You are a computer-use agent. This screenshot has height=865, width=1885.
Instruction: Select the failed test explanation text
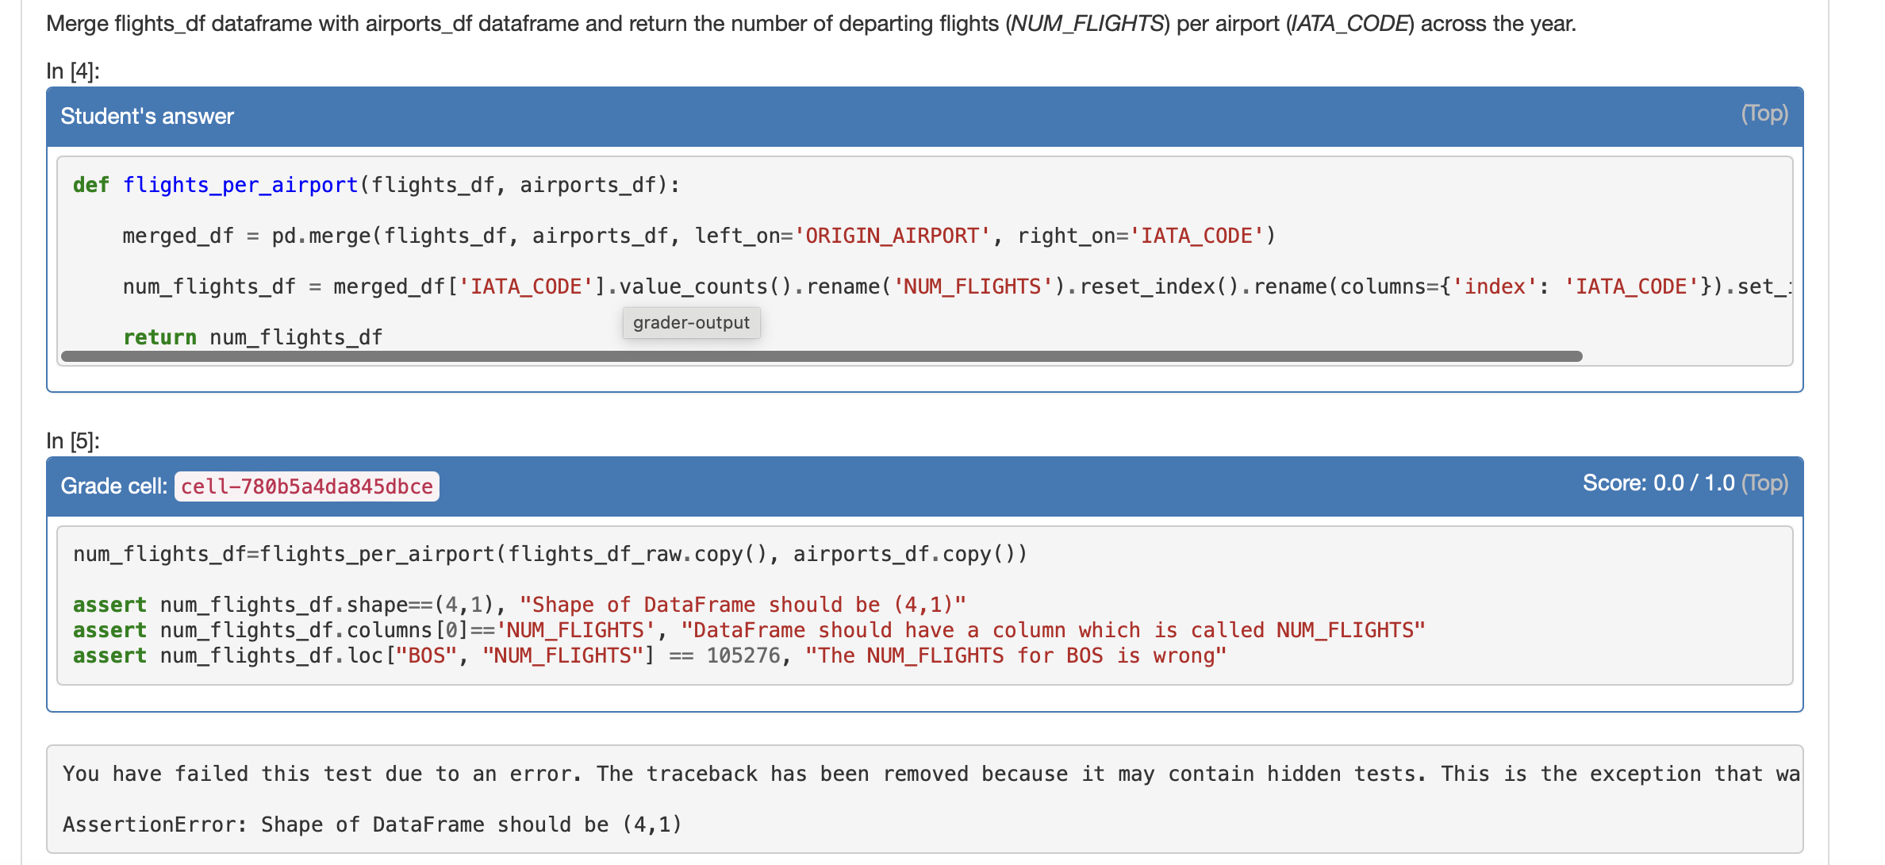[x=873, y=773]
